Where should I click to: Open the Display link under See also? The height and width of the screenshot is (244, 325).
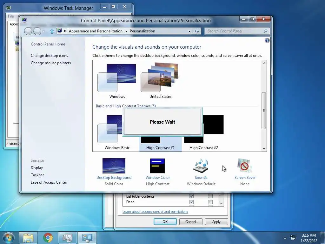[37, 168]
